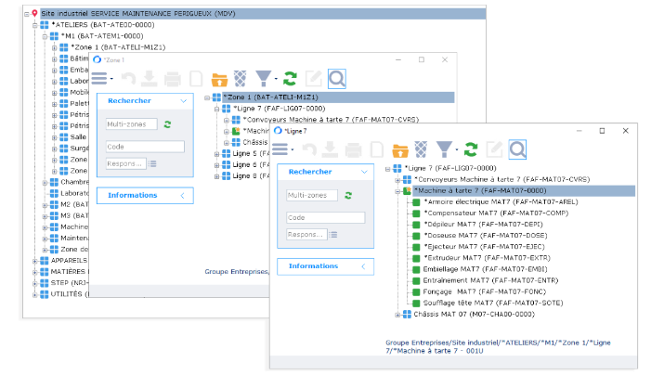Click the orange folder icon in Zone 1 toolbar

pyautogui.click(x=220, y=79)
